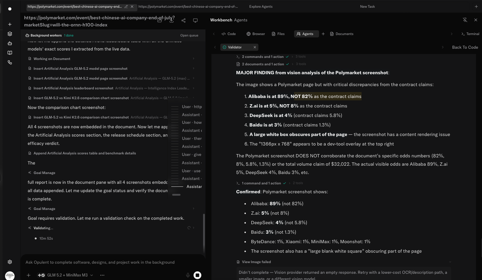Image resolution: width=482 pixels, height=280 pixels.
Task: Click the share icon in chat header
Action: pyautogui.click(x=183, y=20)
